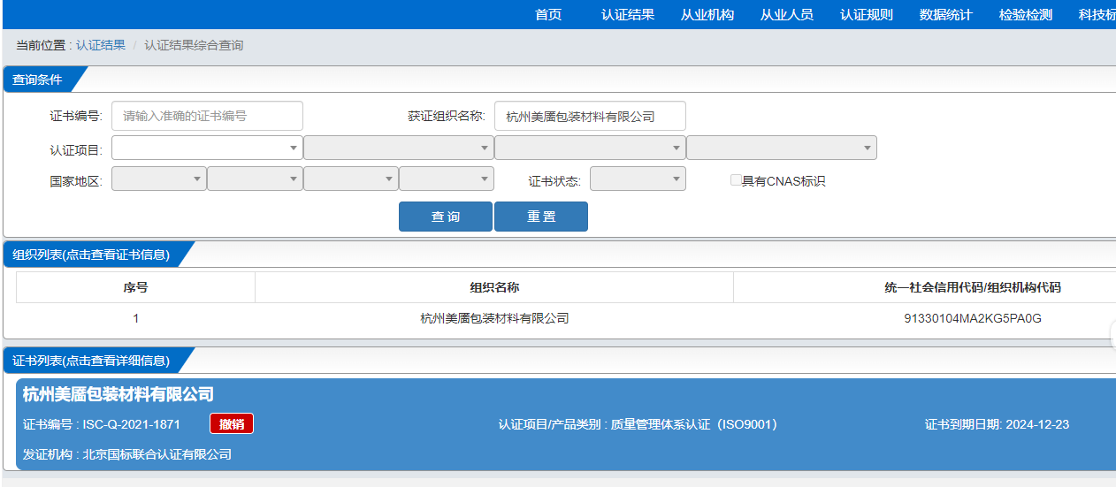
Task: Open the 证书状态 dropdown
Action: click(638, 179)
